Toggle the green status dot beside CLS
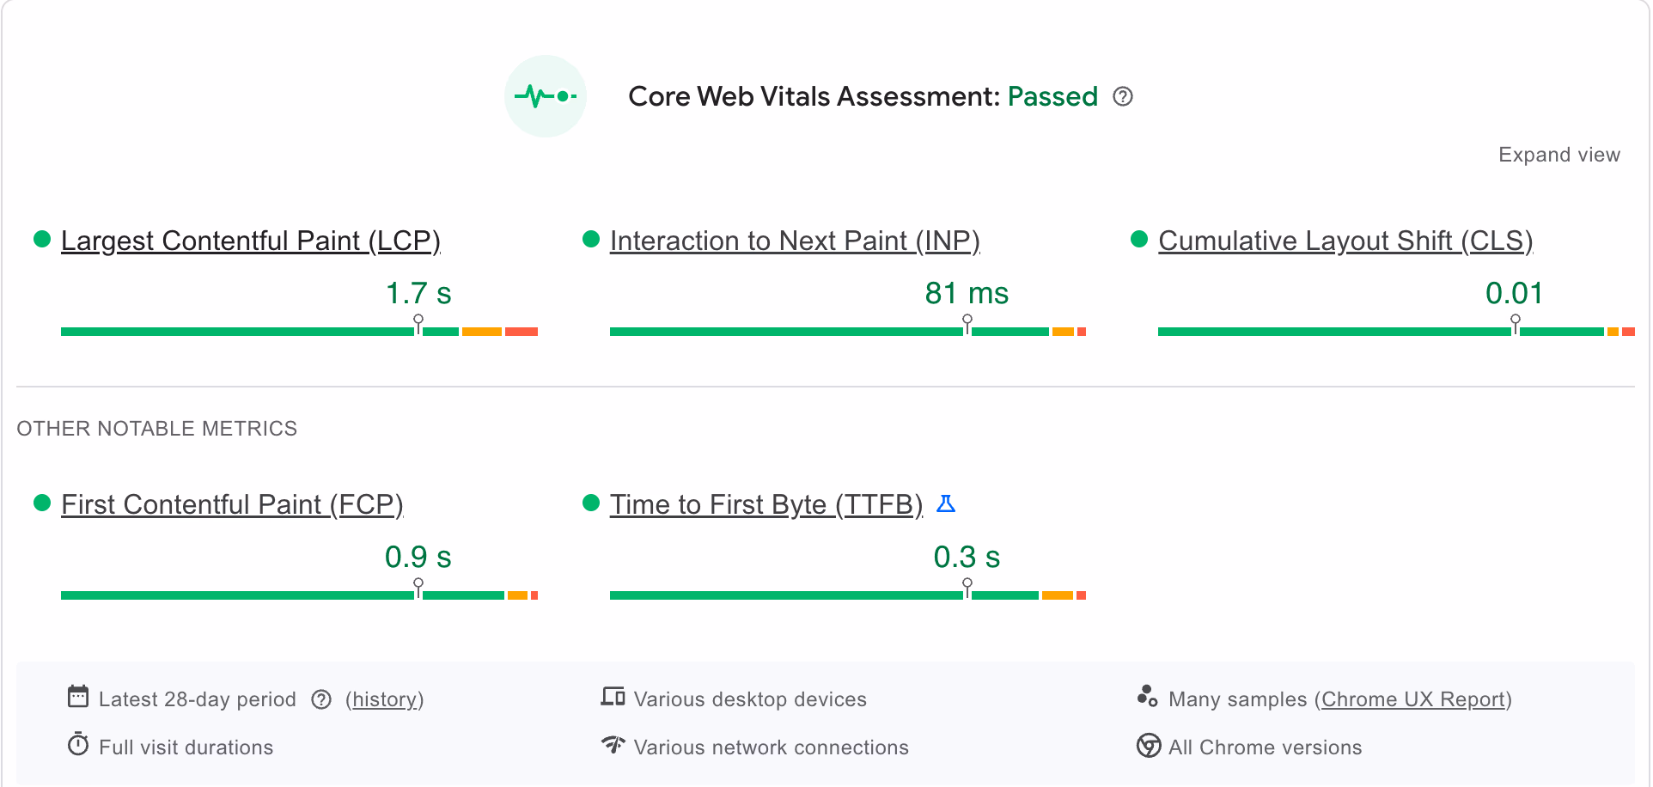This screenshot has width=1653, height=787. tap(1139, 239)
